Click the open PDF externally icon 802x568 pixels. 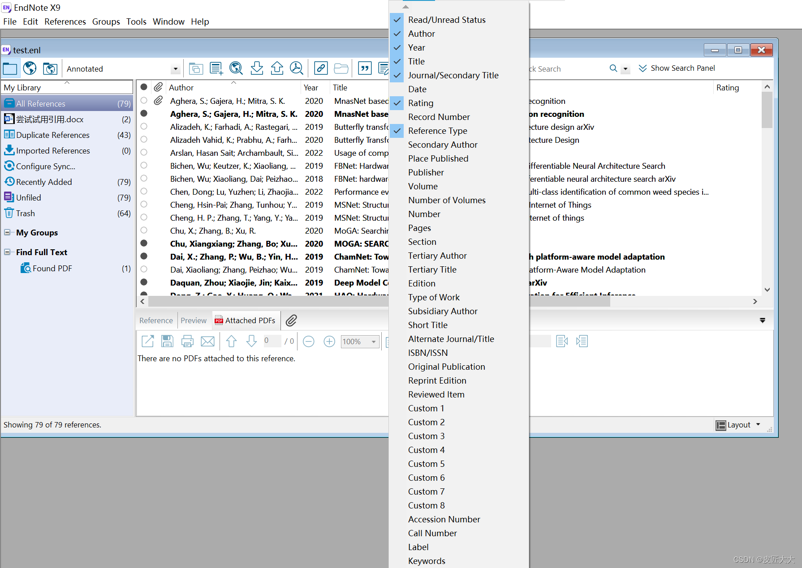point(147,341)
